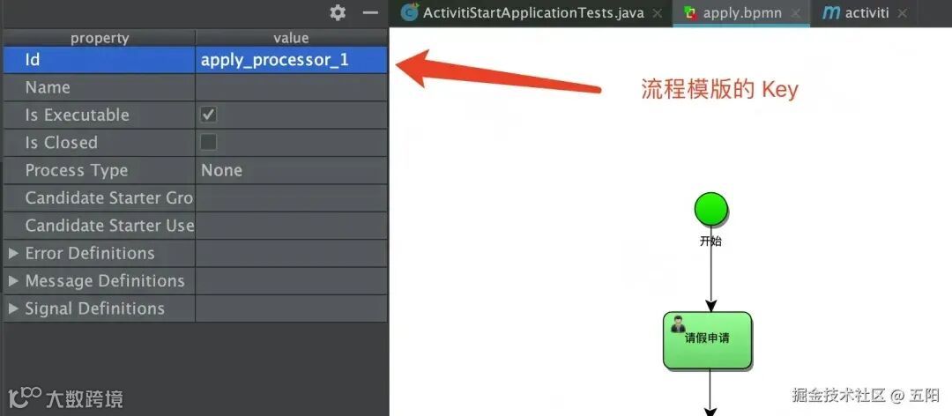Expand Message Definitions

[x=13, y=280]
